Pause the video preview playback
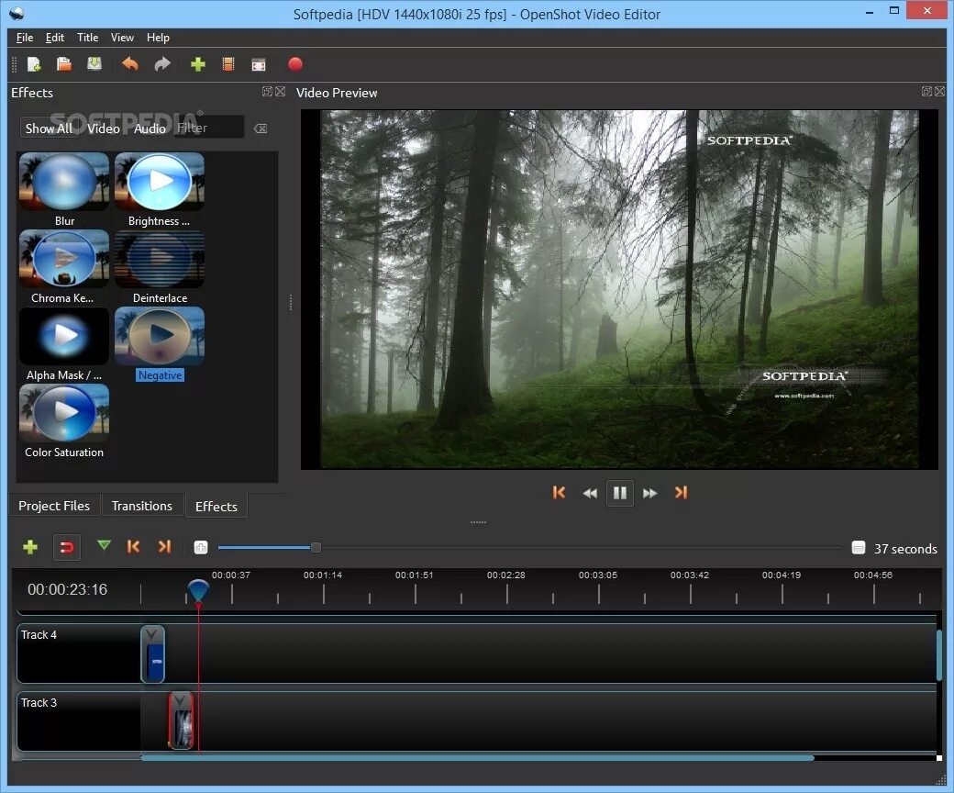 tap(620, 492)
